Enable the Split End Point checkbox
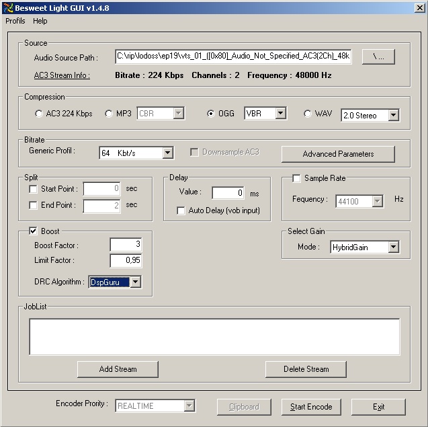The width and height of the screenshot is (428, 427). (x=34, y=205)
